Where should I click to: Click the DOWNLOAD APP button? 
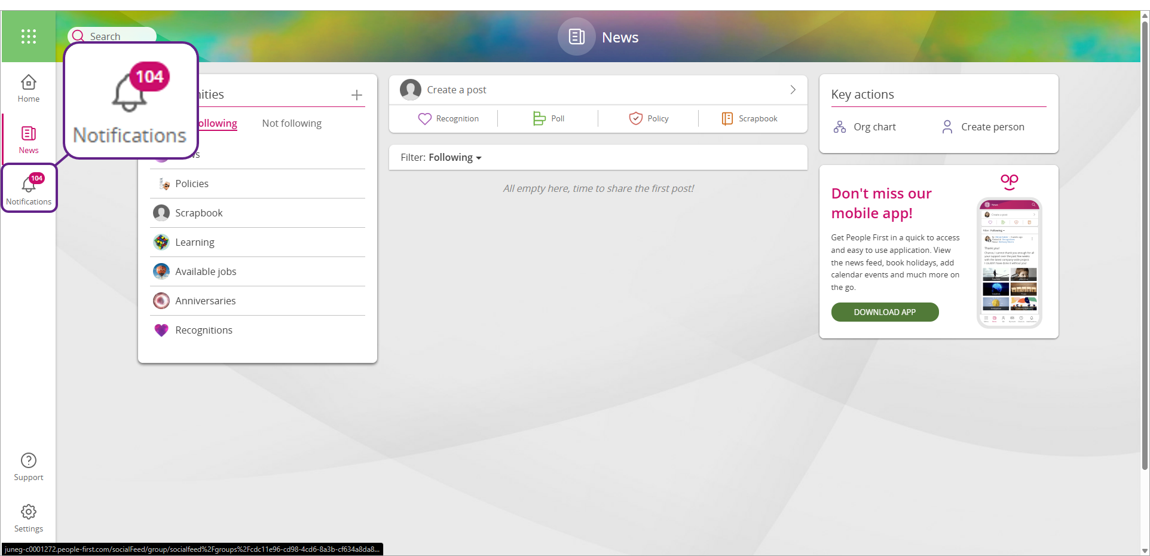[x=885, y=312]
